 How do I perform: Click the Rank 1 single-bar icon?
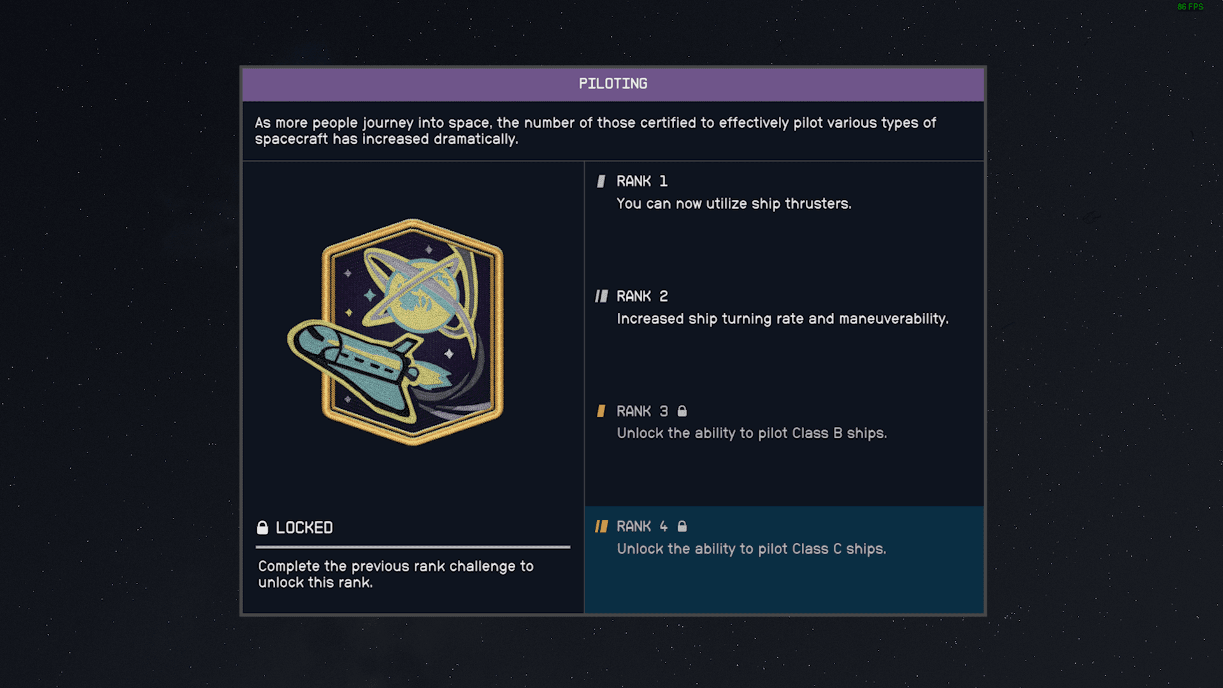tap(601, 182)
